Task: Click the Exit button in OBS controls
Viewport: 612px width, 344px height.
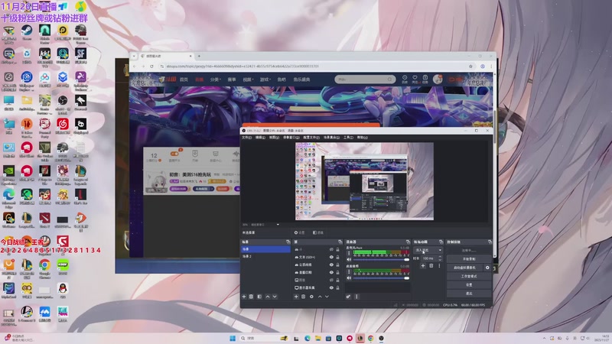Action: pos(469,294)
